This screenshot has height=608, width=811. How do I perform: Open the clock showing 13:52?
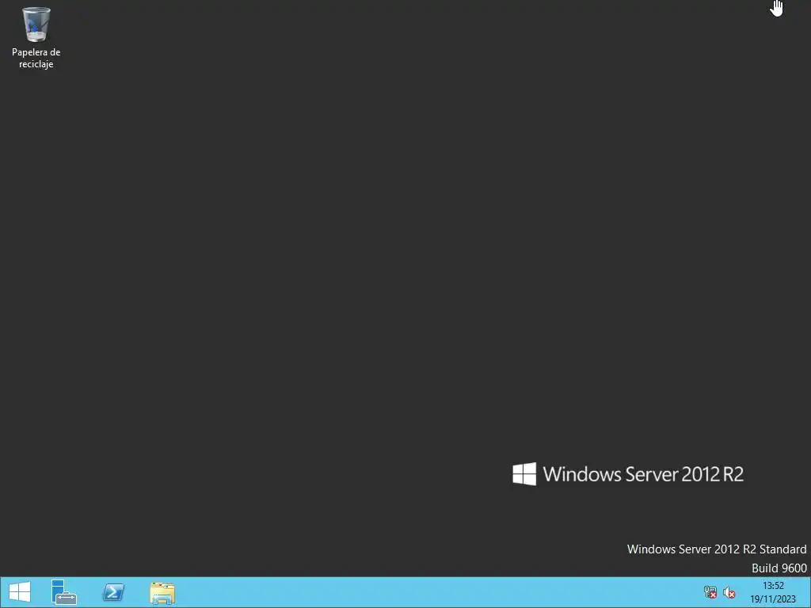[773, 586]
